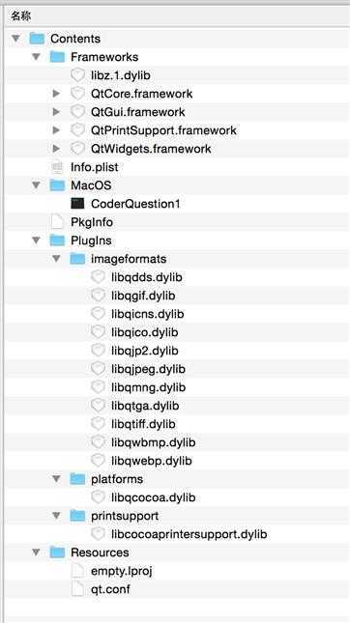Collapse the Contents folder

tap(15, 39)
